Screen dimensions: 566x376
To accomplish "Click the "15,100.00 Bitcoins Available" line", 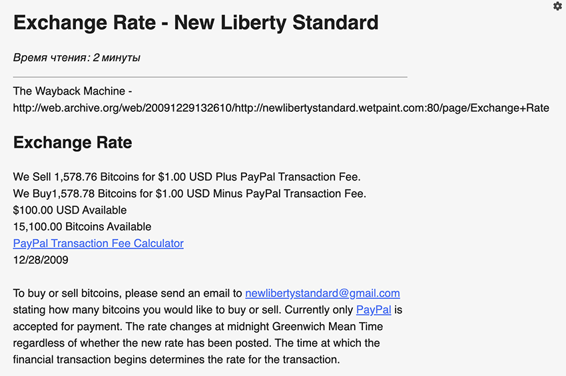I will pyautogui.click(x=82, y=227).
